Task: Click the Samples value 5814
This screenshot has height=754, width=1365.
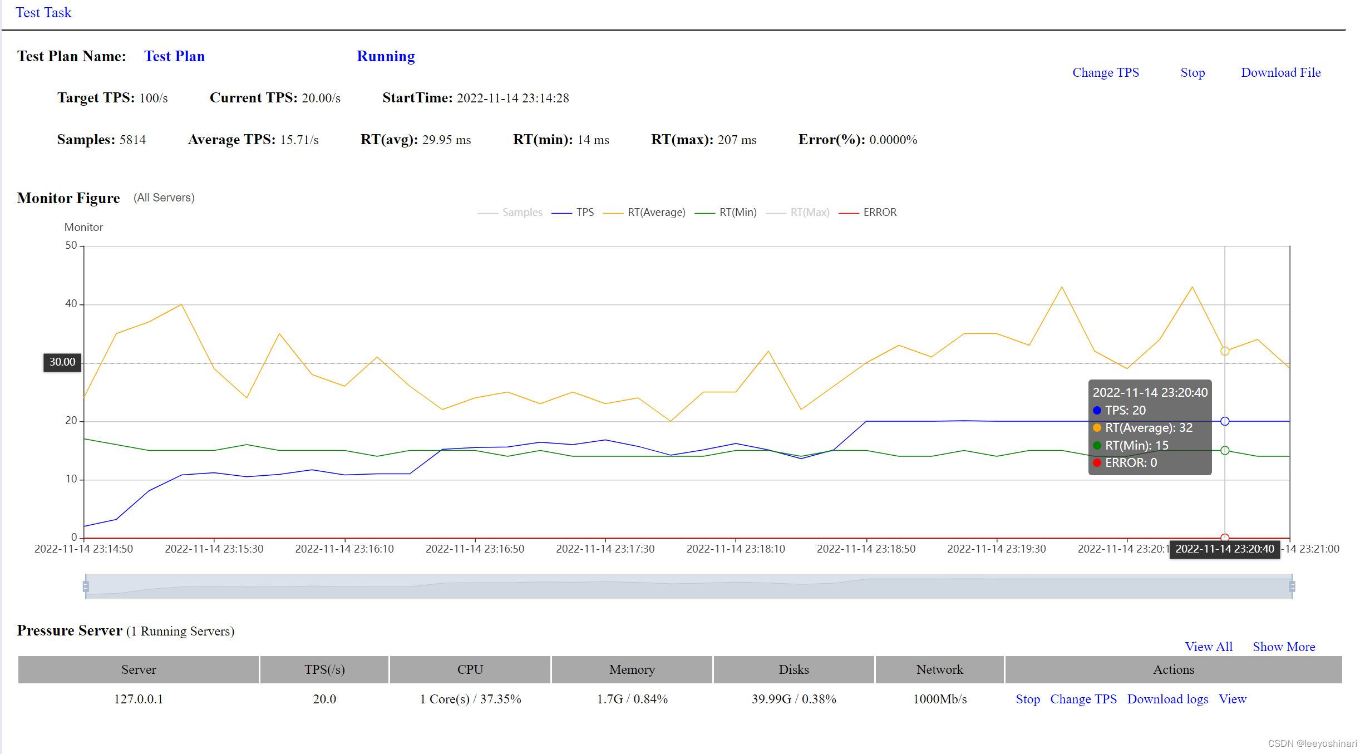Action: pos(132,140)
